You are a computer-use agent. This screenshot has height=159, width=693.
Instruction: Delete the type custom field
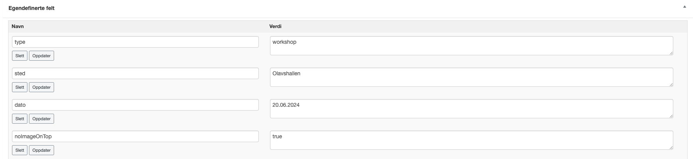pos(20,56)
